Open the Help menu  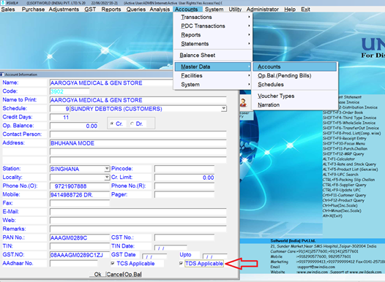pyautogui.click(x=290, y=9)
